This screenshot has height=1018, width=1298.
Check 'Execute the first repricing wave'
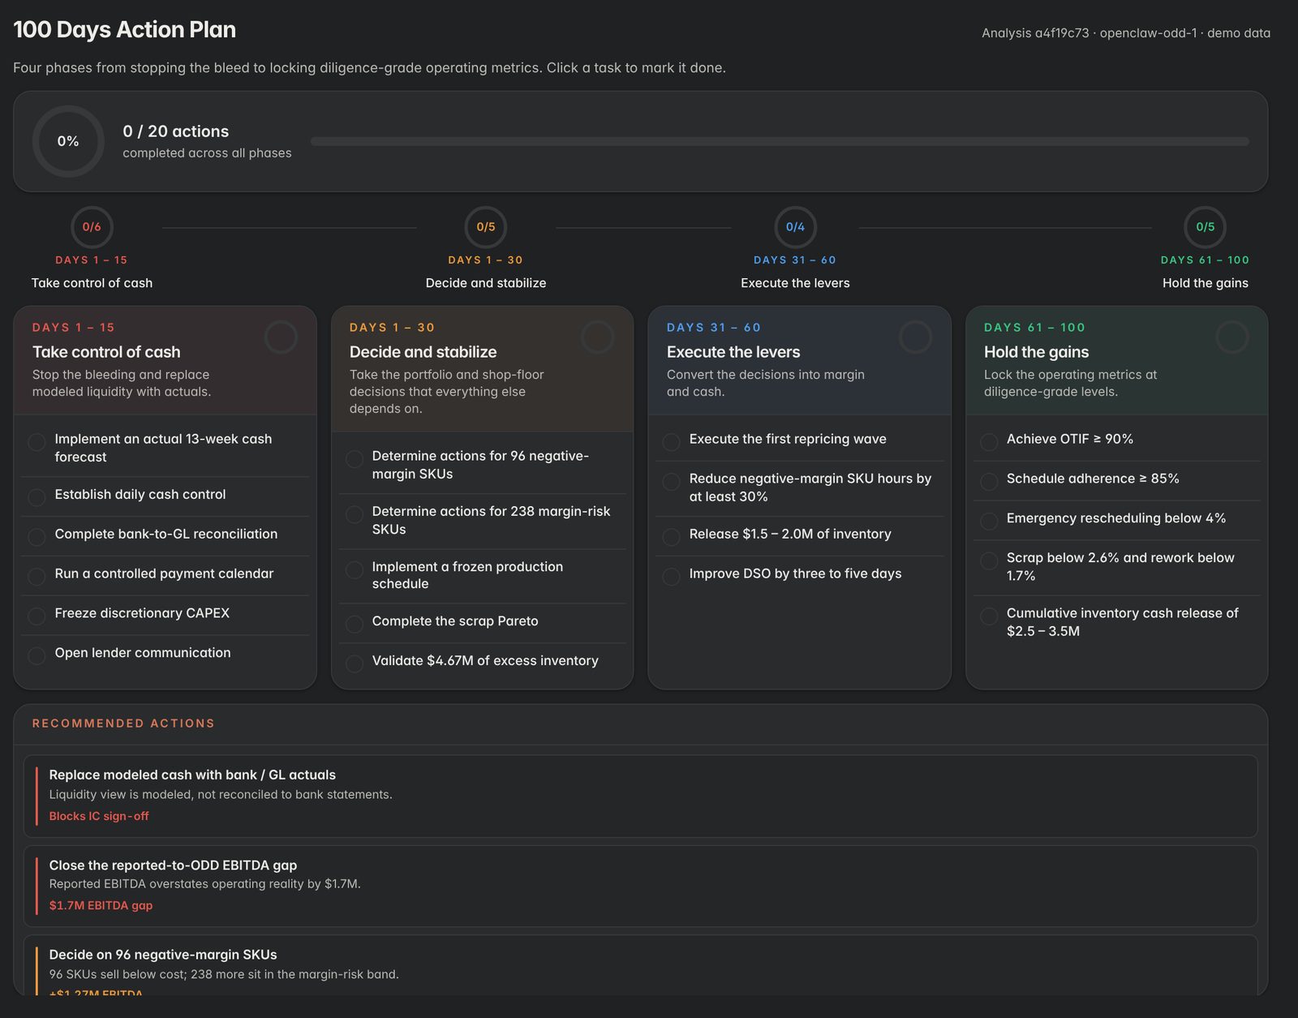coord(671,442)
